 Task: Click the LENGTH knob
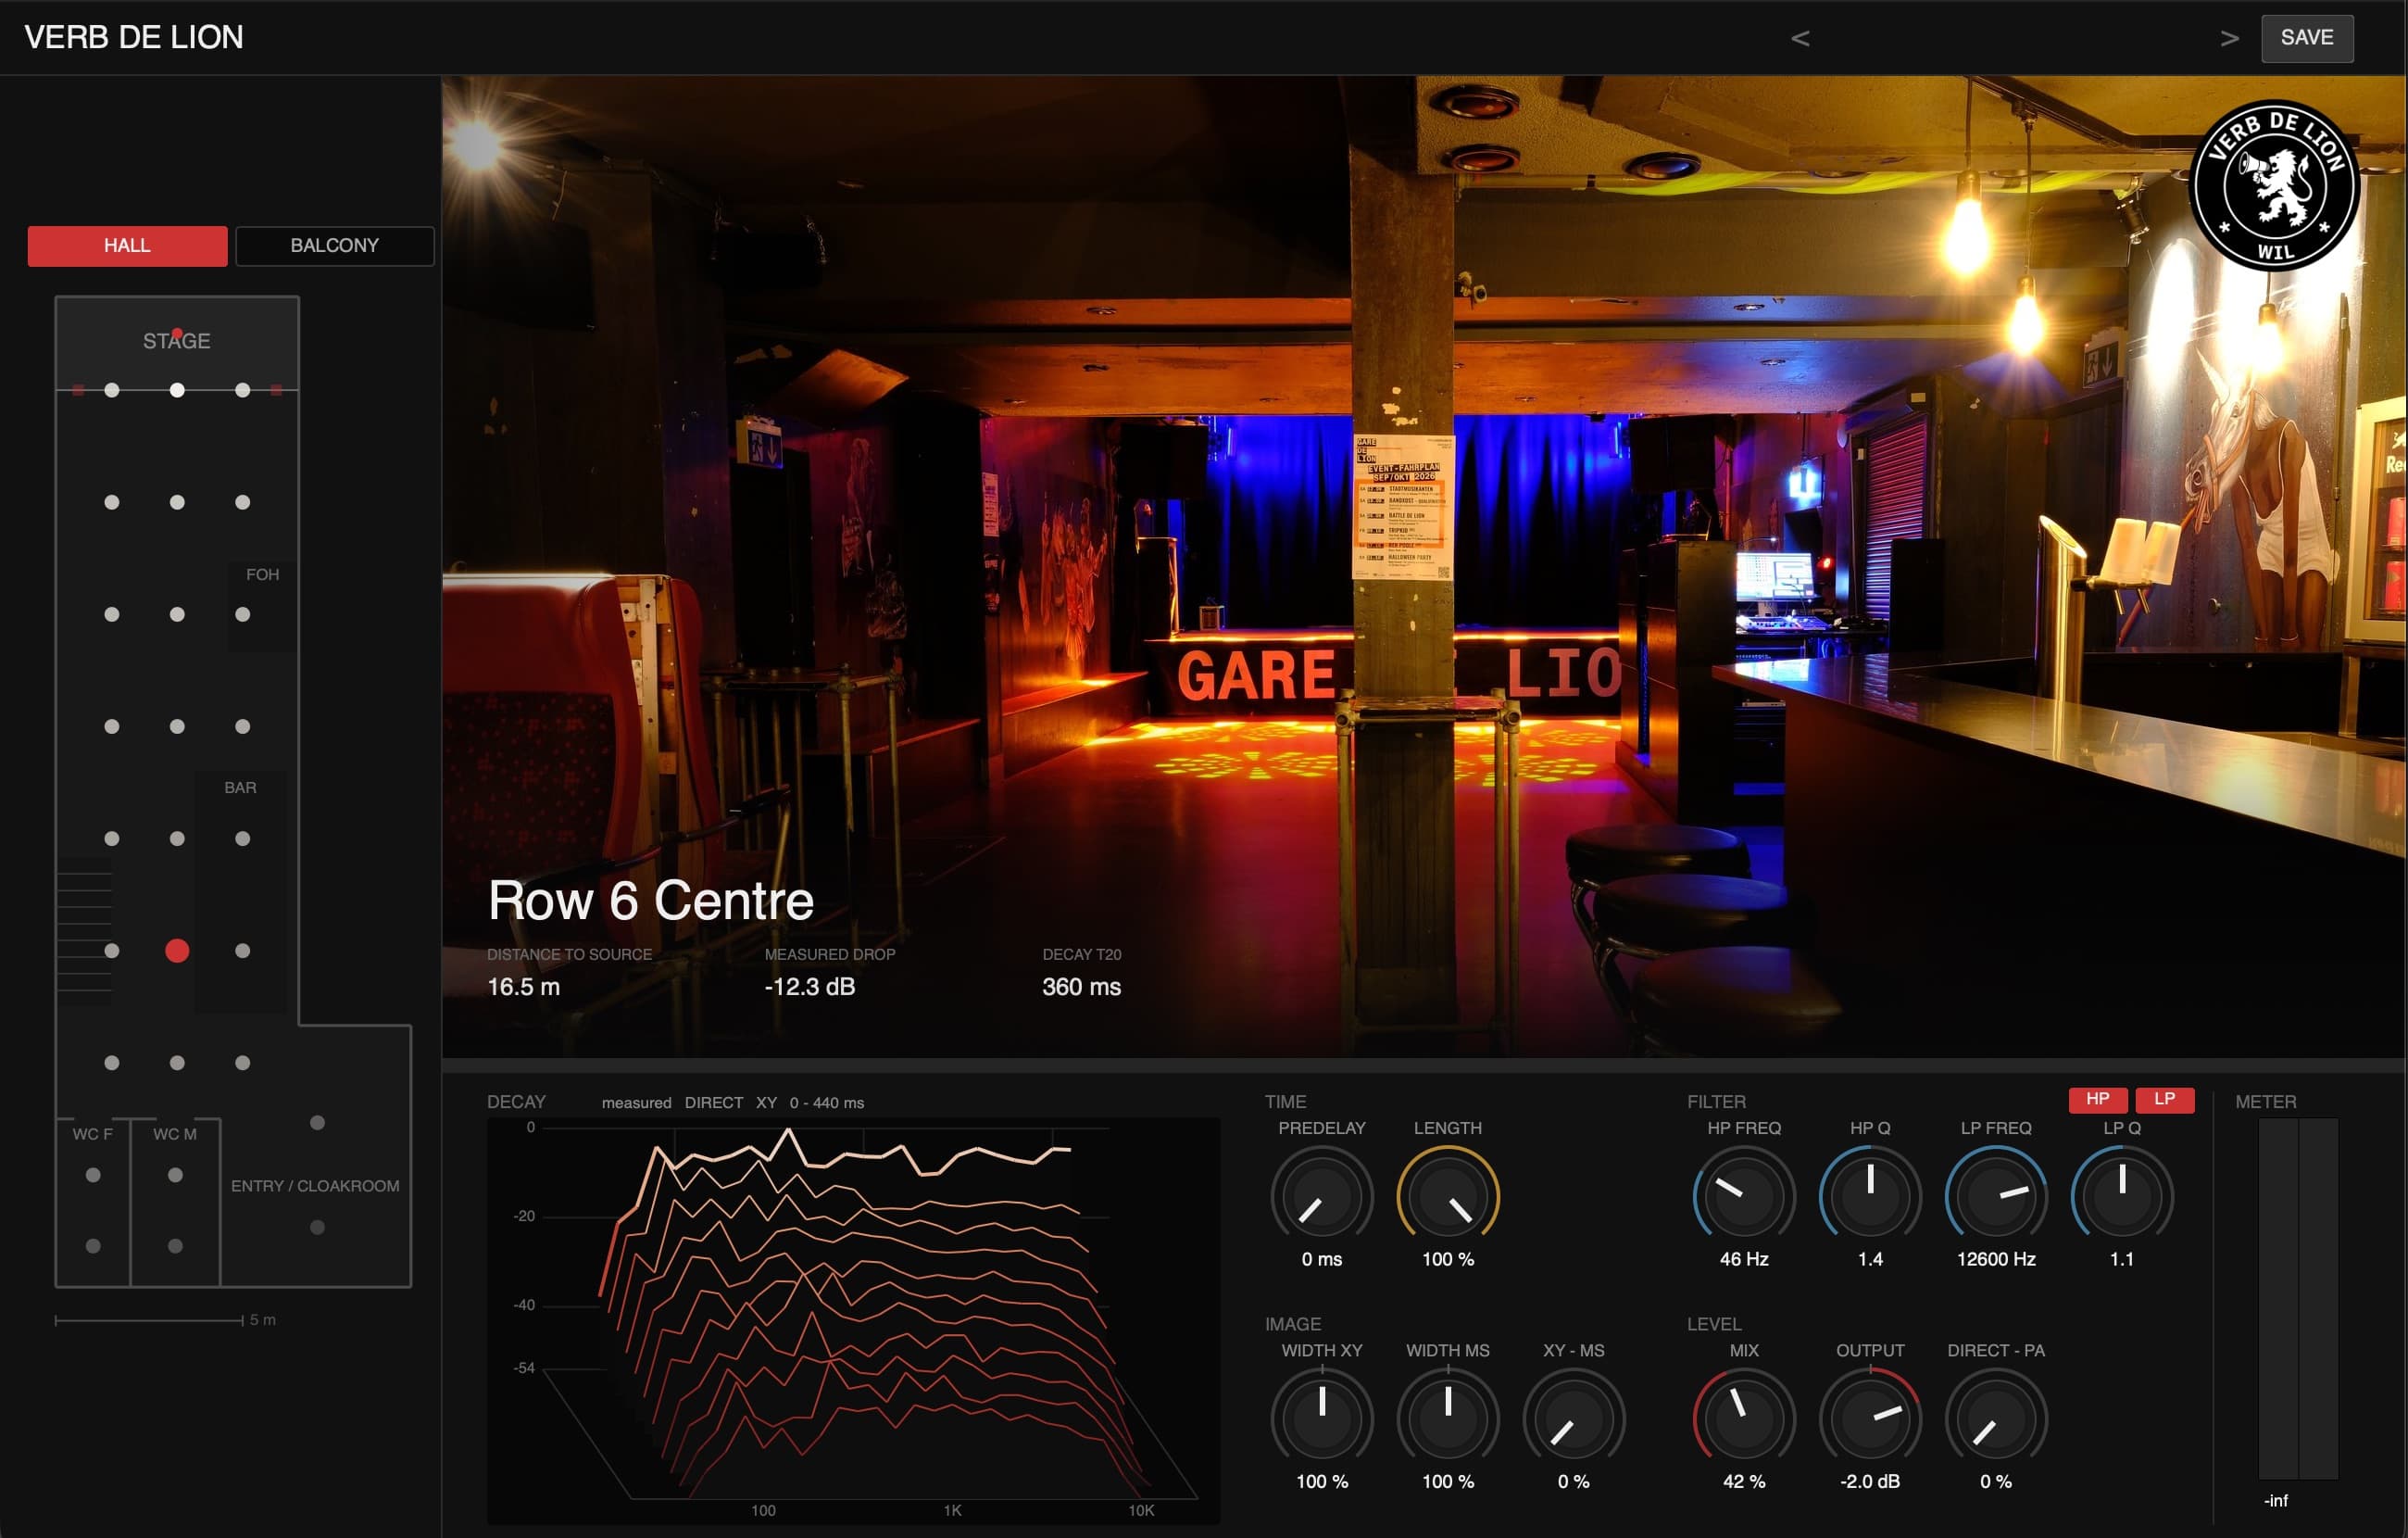pos(1448,1196)
